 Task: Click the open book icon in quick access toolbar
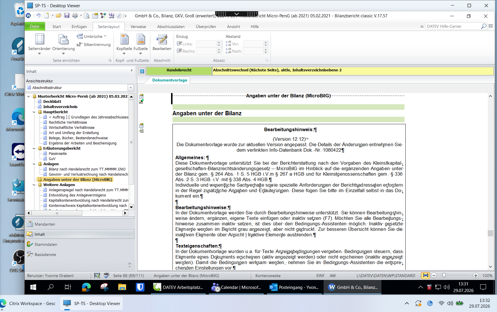pos(95,16)
